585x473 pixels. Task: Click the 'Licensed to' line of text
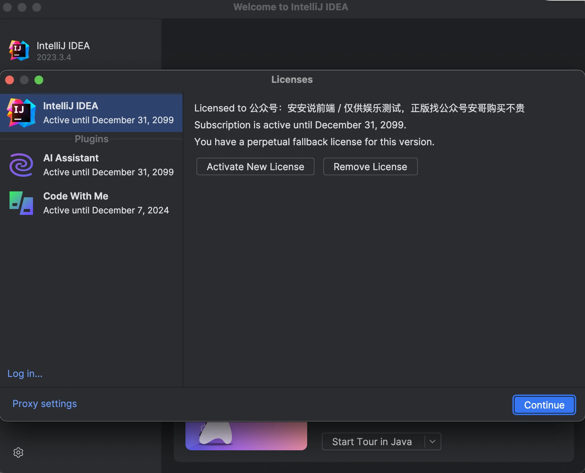[360, 108]
